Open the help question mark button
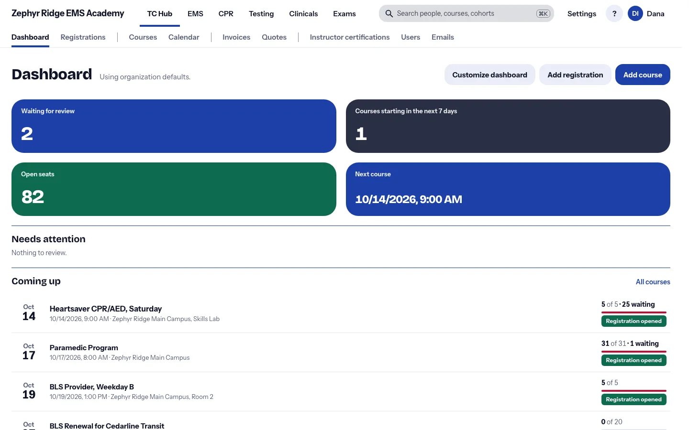Image resolution: width=689 pixels, height=430 pixels. click(x=614, y=13)
